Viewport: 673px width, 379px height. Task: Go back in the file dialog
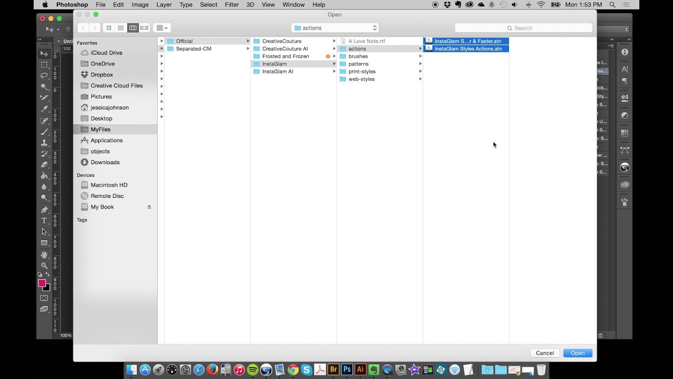83,28
